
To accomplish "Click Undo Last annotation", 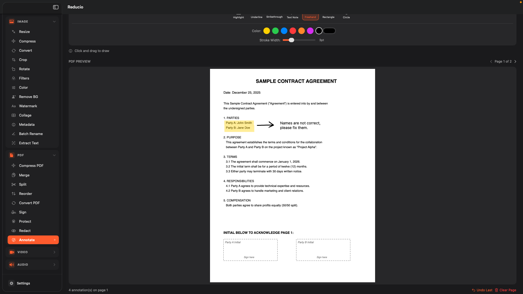I will point(482,290).
